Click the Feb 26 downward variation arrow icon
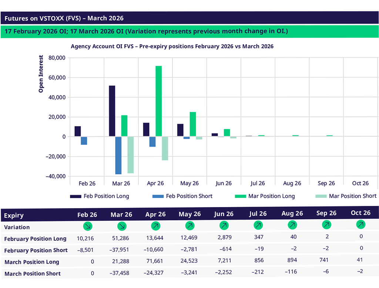 pos(88,226)
